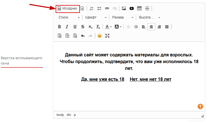Decrease the indent
The width and height of the screenshot is (208, 122).
(128, 27)
